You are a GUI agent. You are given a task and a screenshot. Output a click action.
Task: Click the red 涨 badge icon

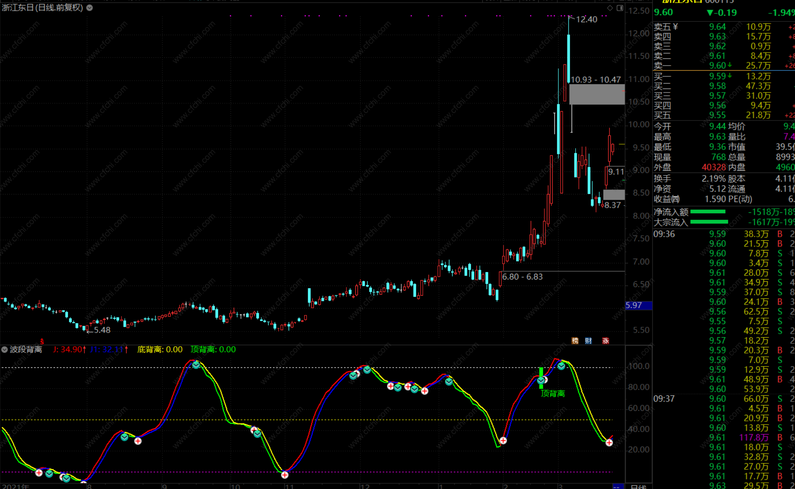pos(606,340)
